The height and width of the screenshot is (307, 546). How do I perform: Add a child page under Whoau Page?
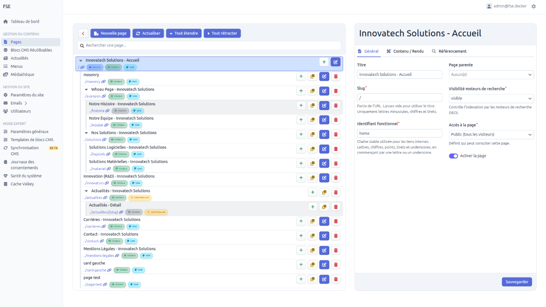(x=301, y=91)
